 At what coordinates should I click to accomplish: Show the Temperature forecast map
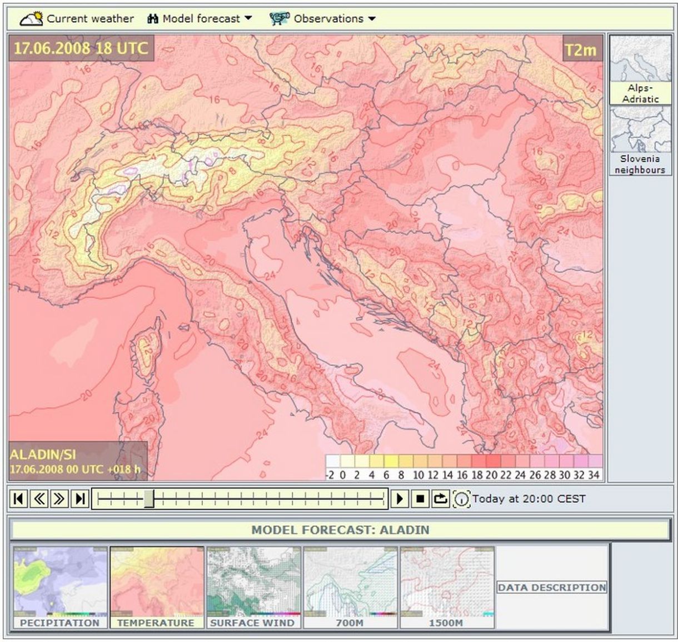(x=157, y=588)
